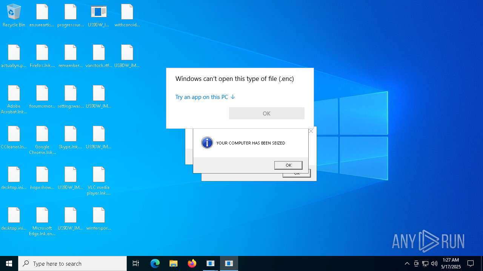Select the vanstock.rtf... desktop file
Image resolution: width=483 pixels, height=271 pixels.
99,56
